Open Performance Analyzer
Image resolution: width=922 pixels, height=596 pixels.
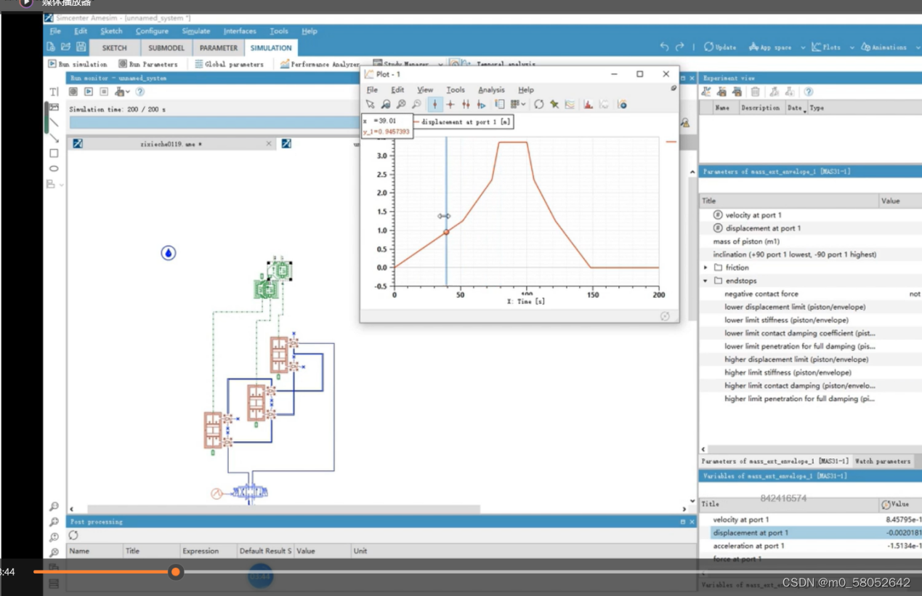click(320, 64)
